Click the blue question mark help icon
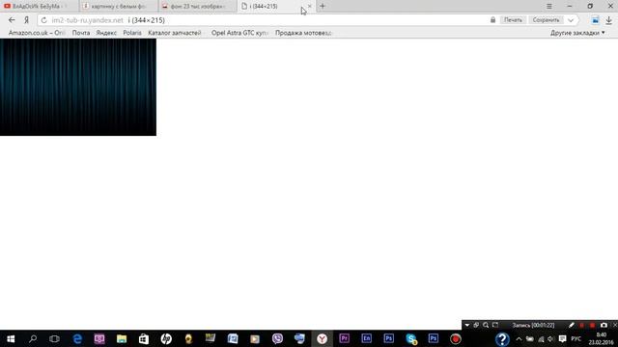This screenshot has width=618, height=347. pos(502,338)
